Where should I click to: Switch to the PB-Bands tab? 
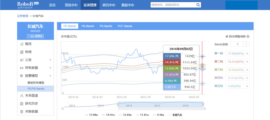[x=88, y=26]
